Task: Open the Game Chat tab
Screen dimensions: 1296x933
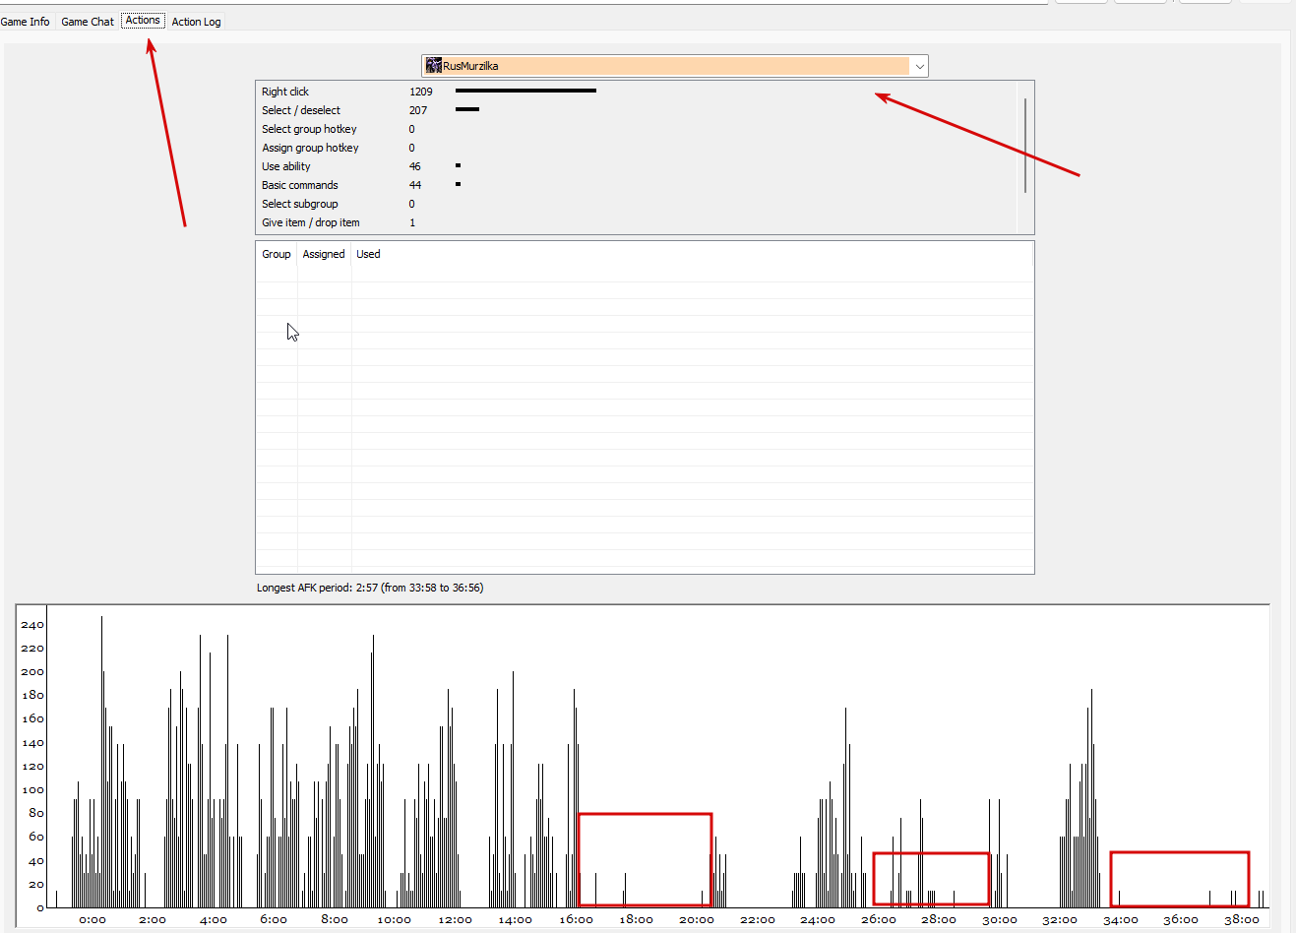Action: click(x=88, y=22)
